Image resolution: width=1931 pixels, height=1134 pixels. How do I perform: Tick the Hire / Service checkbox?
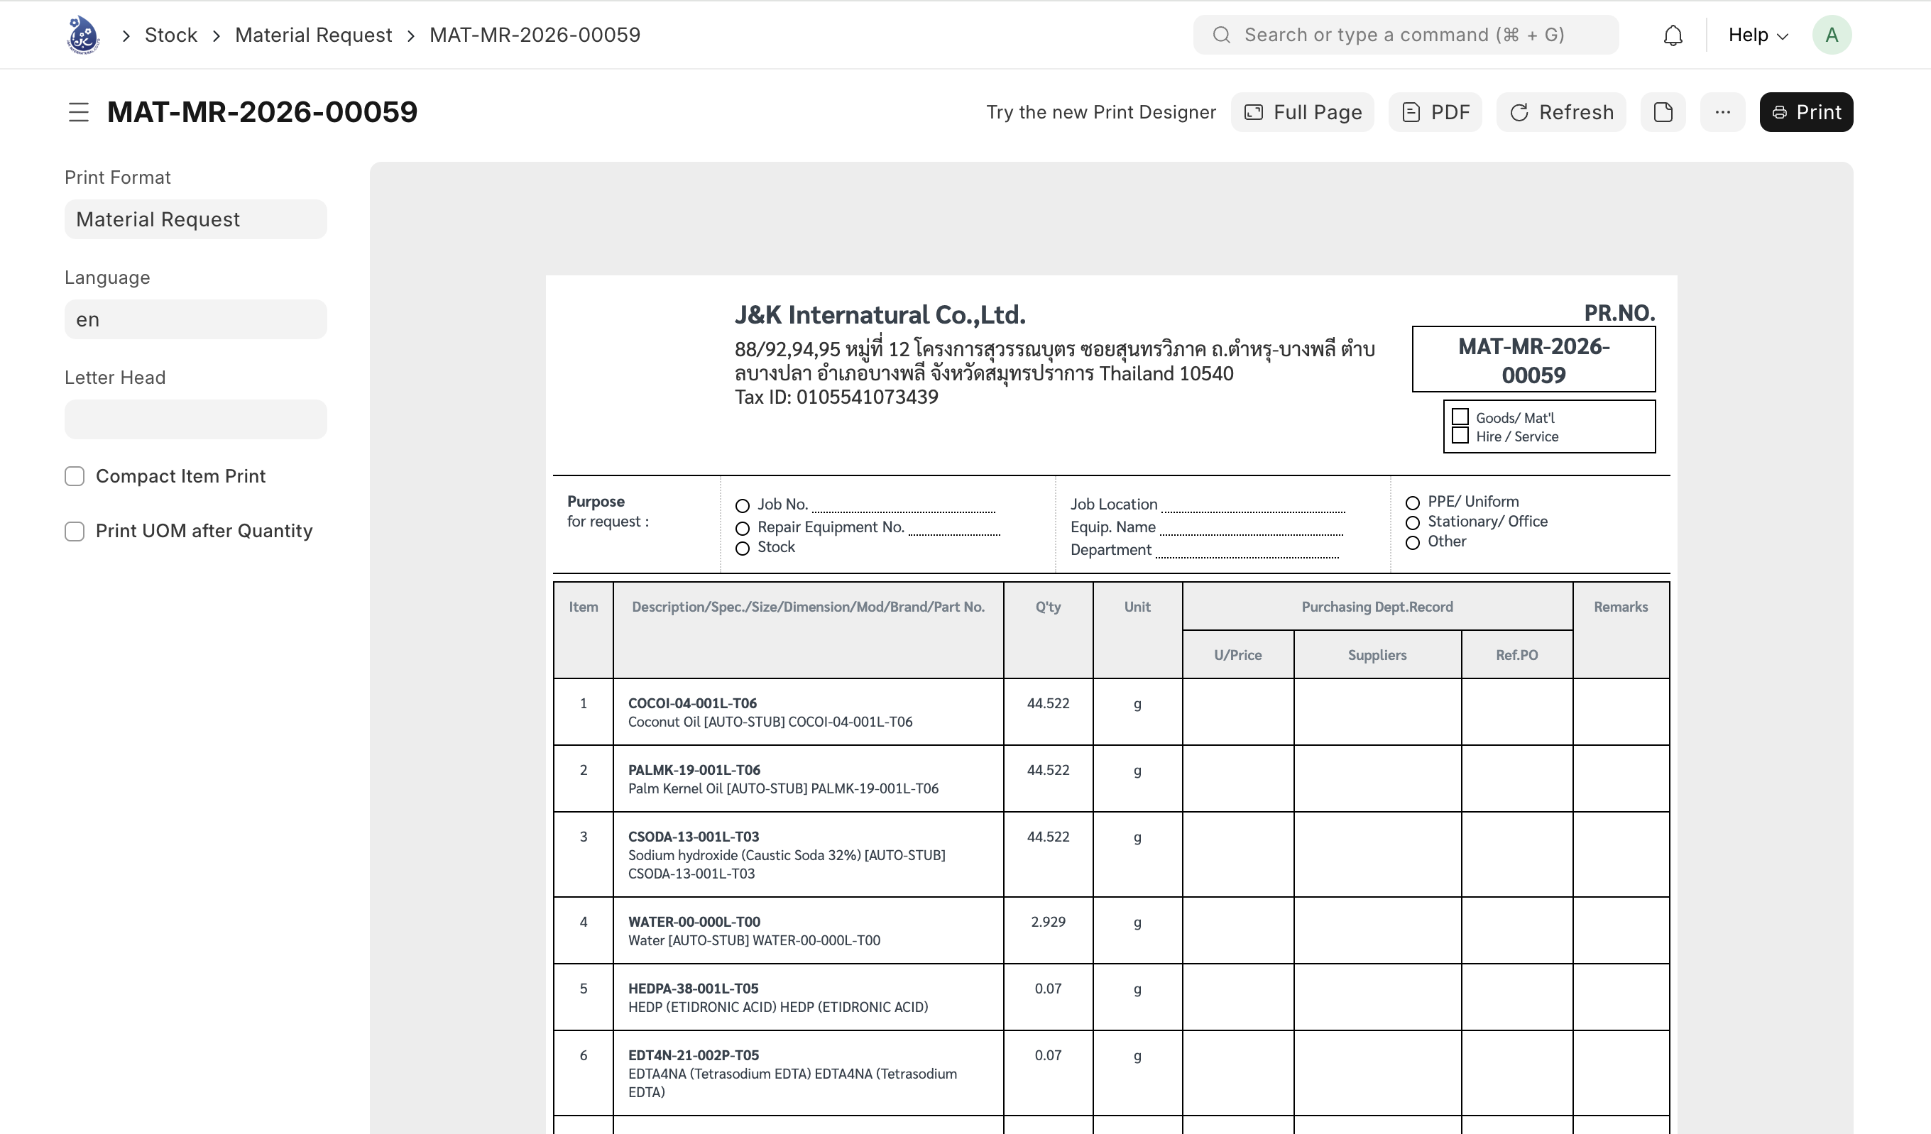1460,435
